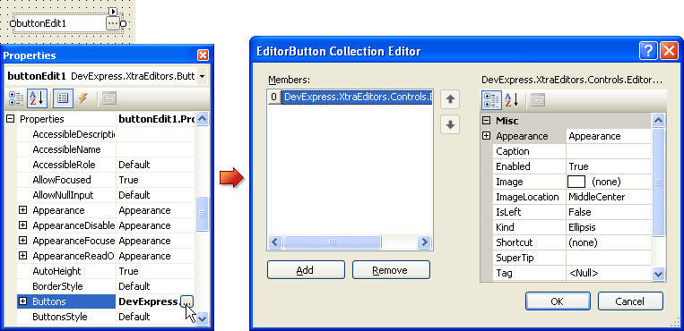The image size is (684, 331).
Task: Click OK in the Collection Editor
Action: [x=558, y=301]
